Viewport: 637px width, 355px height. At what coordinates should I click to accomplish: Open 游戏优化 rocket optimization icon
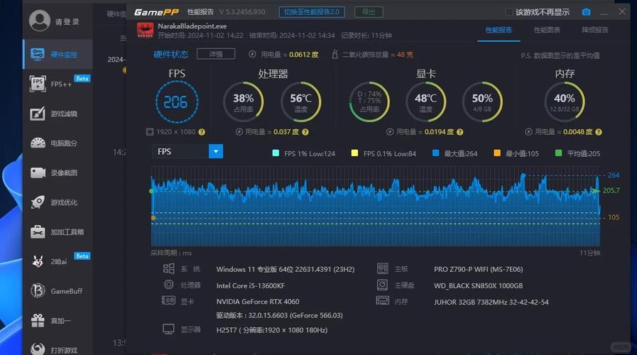[38, 202]
